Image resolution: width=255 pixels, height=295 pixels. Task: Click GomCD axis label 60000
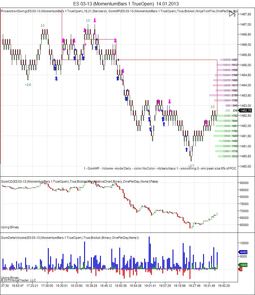[x=244, y=225]
